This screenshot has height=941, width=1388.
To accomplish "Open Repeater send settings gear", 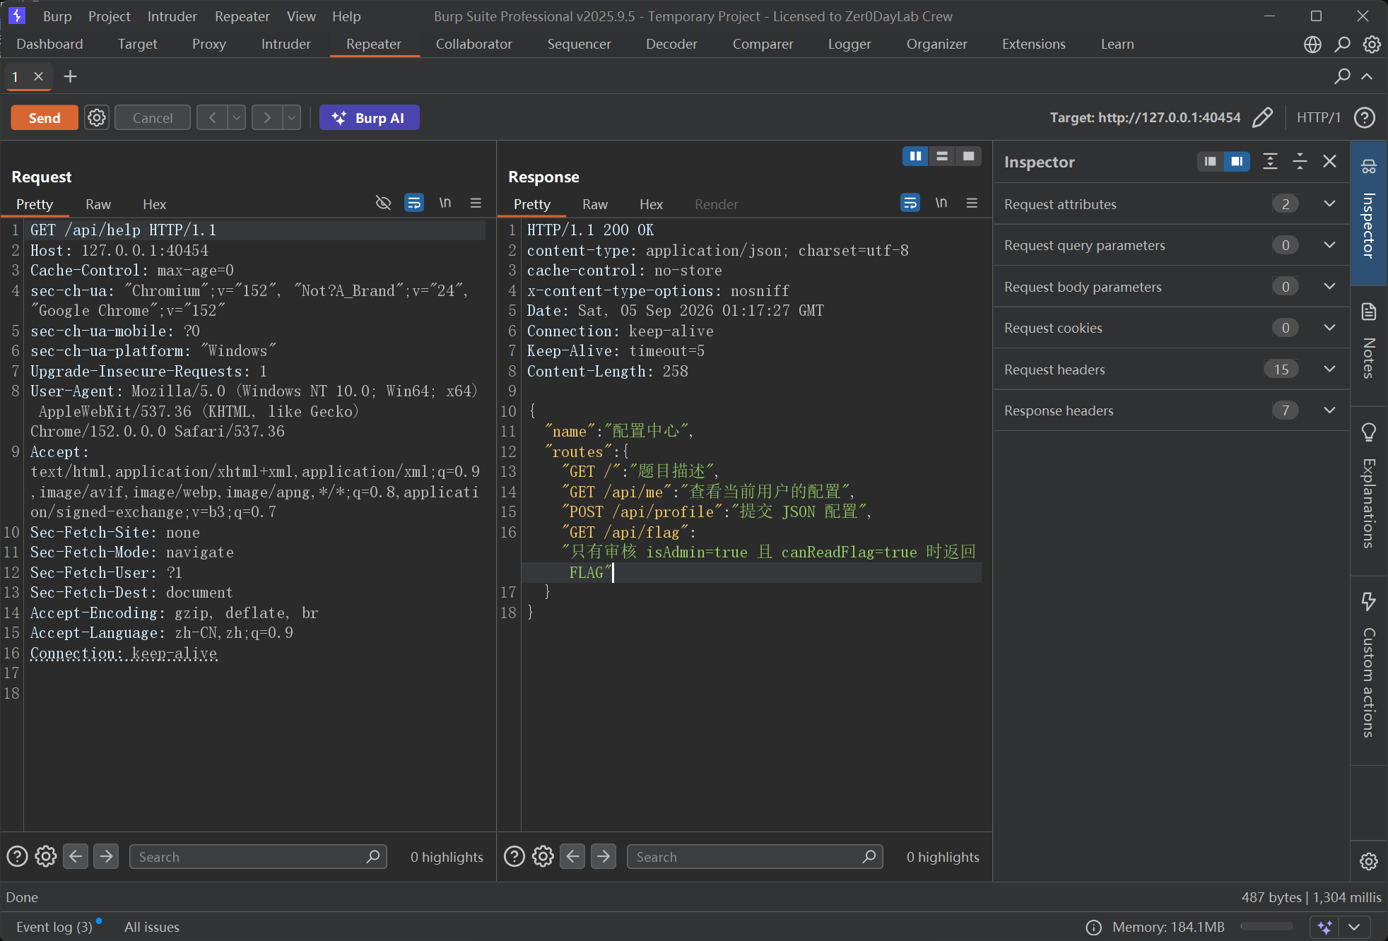I will pos(97,117).
